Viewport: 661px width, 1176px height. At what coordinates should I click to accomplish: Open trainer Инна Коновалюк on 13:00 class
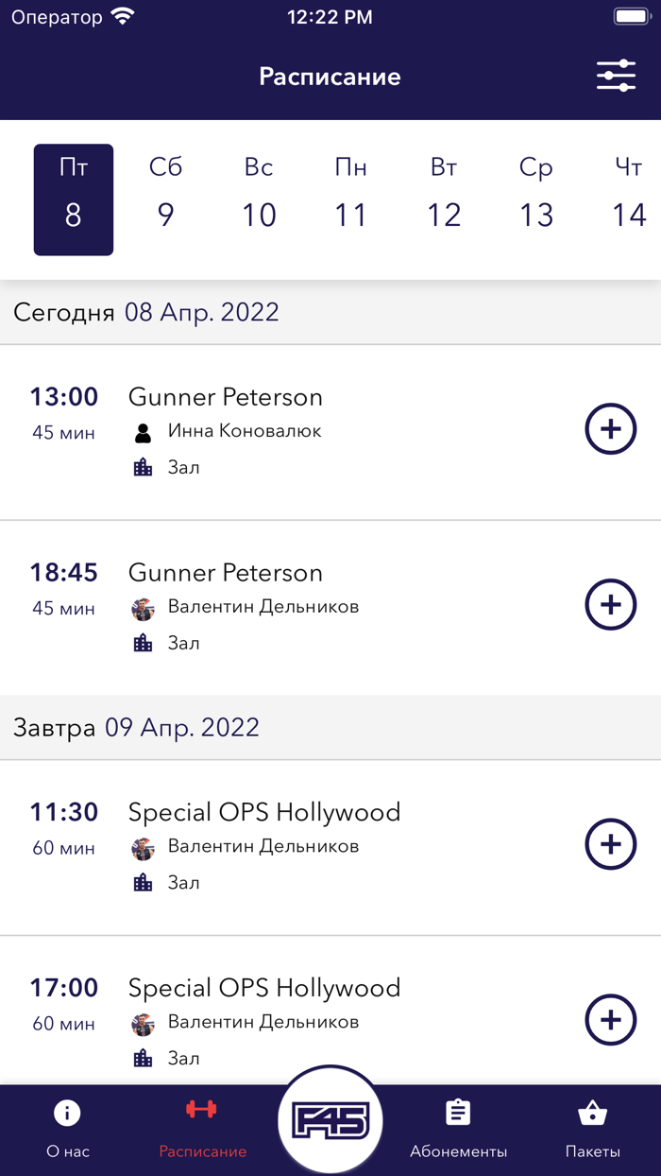[244, 431]
